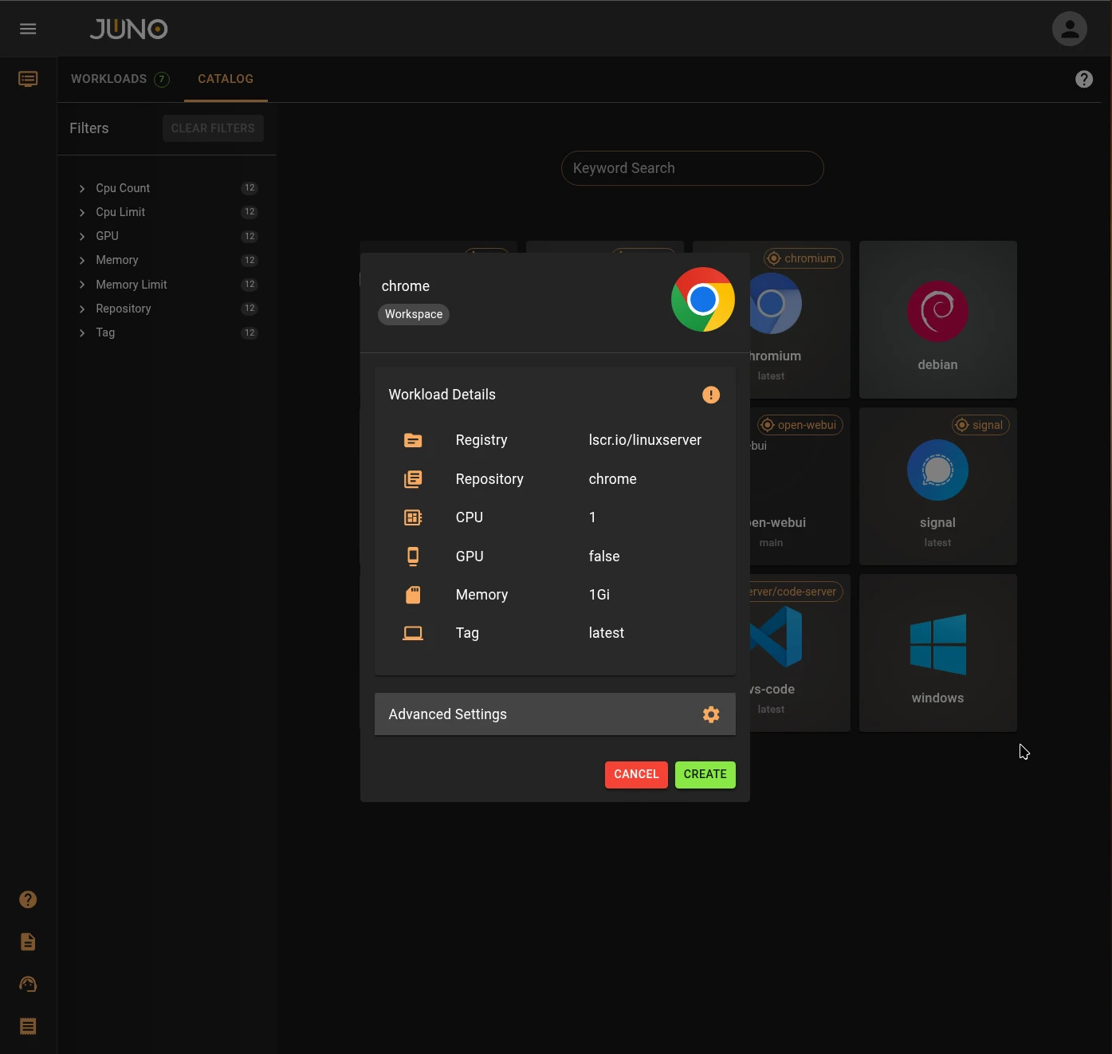The width and height of the screenshot is (1112, 1054).
Task: Click the Workload Details warning icon
Action: coord(711,395)
